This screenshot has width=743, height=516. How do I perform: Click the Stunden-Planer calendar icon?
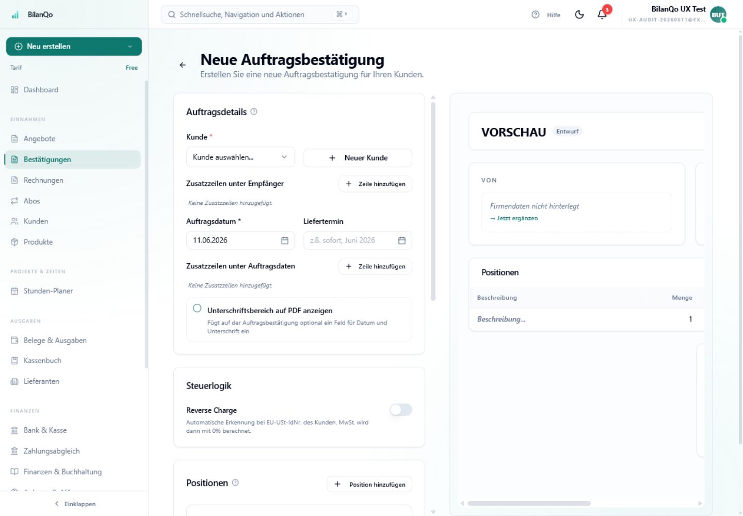(x=14, y=291)
